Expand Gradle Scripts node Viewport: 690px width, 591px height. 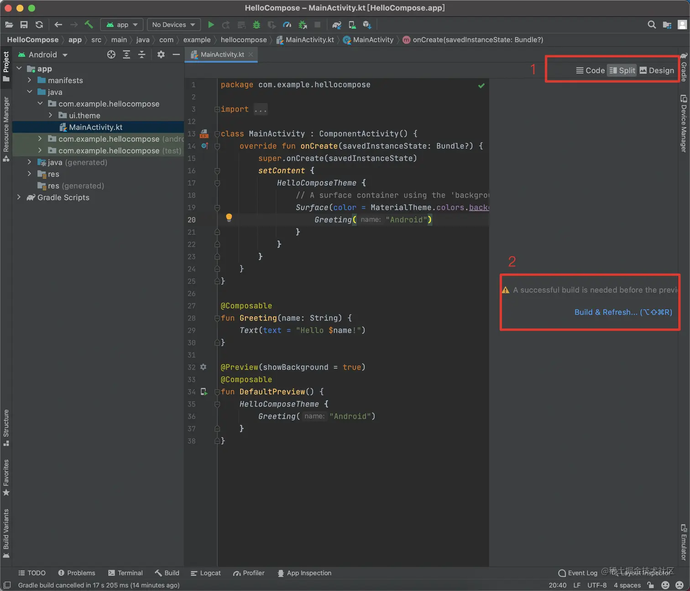(x=19, y=197)
